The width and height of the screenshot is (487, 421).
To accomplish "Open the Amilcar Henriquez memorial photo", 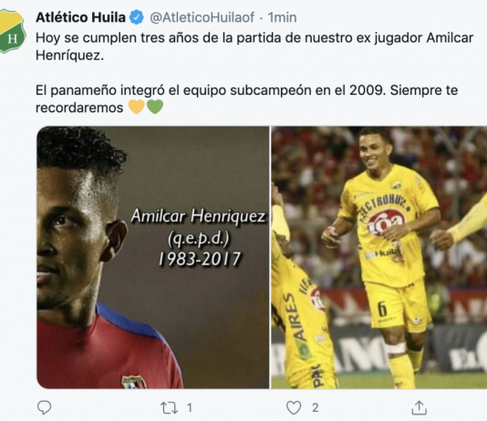I will pyautogui.click(x=153, y=257).
